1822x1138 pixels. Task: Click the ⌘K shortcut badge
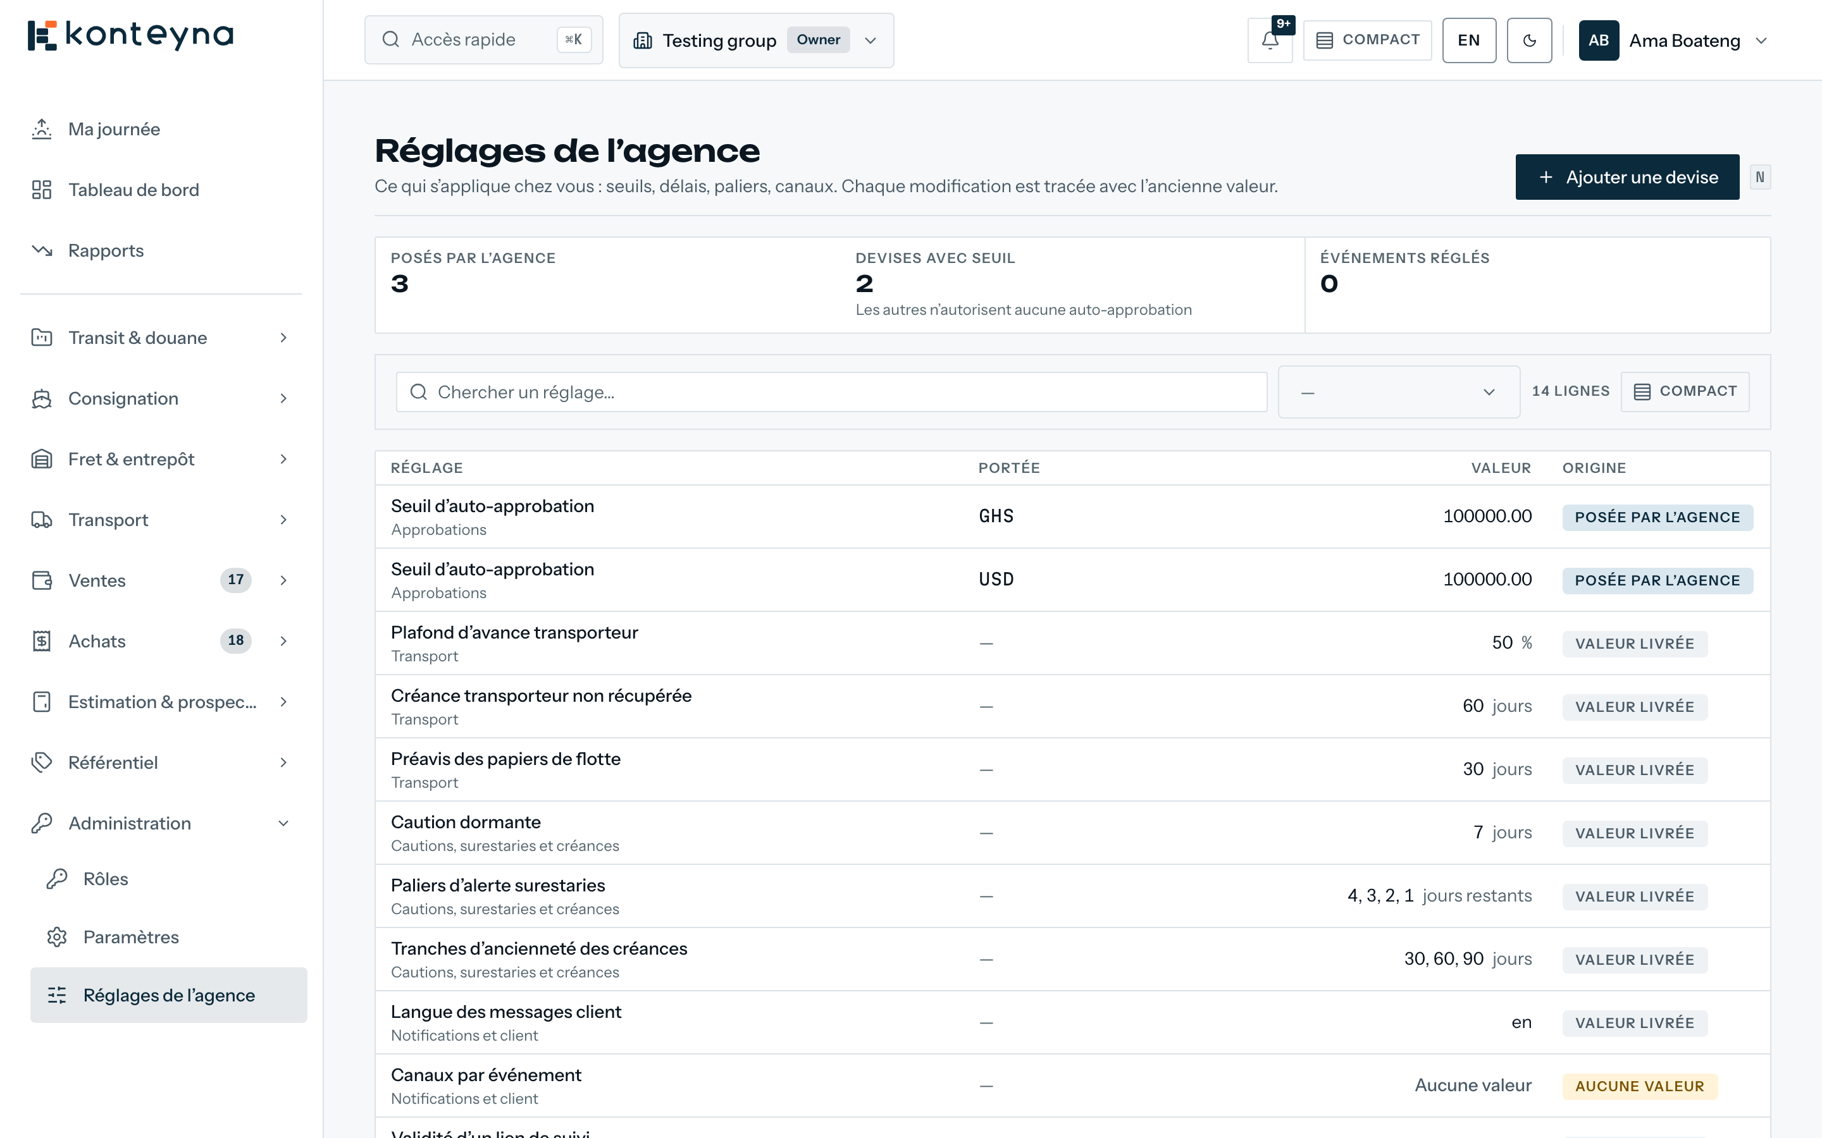coord(574,40)
